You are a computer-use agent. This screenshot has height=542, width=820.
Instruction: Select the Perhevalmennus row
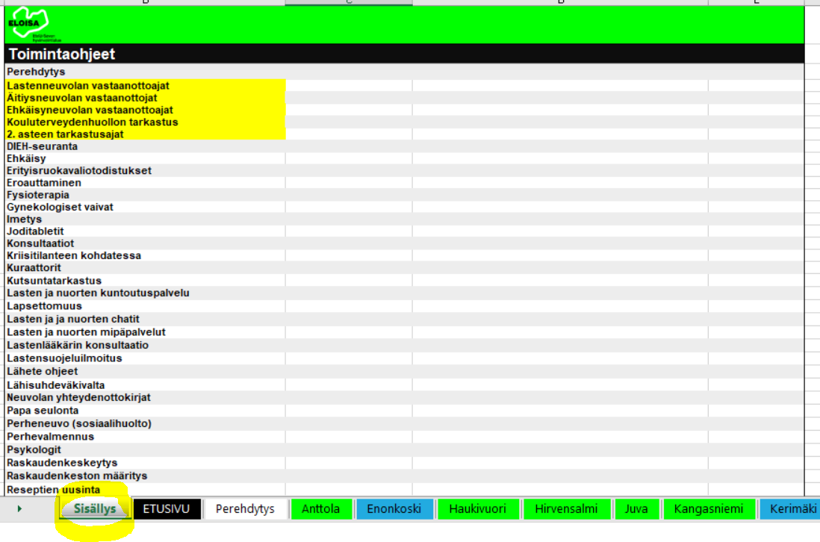point(50,437)
